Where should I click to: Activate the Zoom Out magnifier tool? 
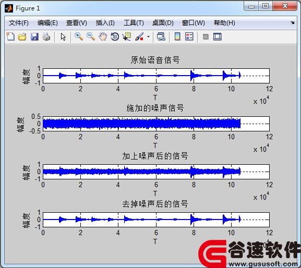[91, 36]
